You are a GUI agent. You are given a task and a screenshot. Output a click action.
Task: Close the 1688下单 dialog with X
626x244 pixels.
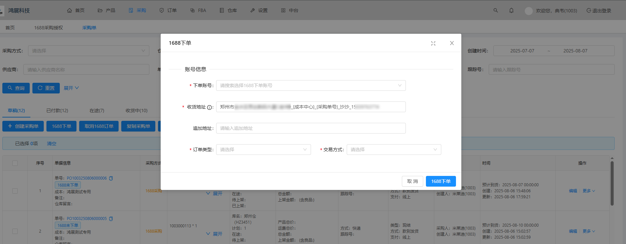452,43
